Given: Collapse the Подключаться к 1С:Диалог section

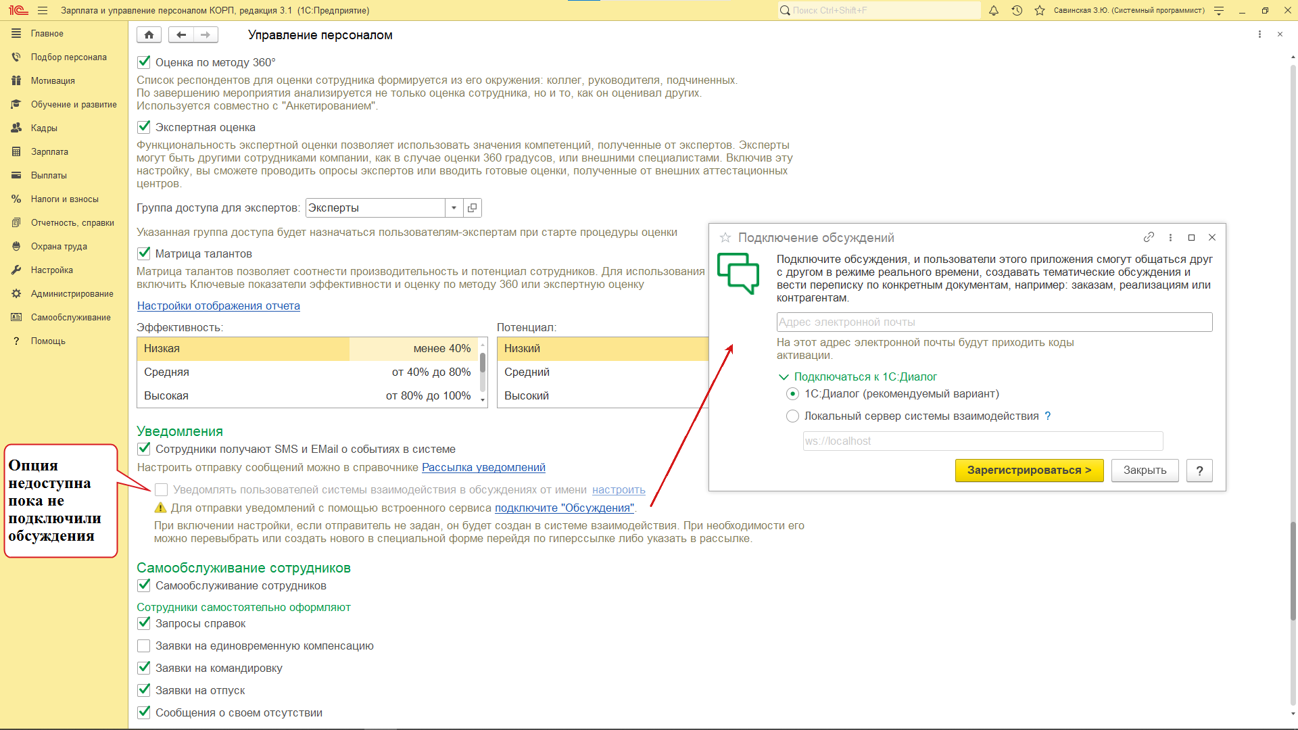Looking at the screenshot, I should pyautogui.click(x=784, y=377).
